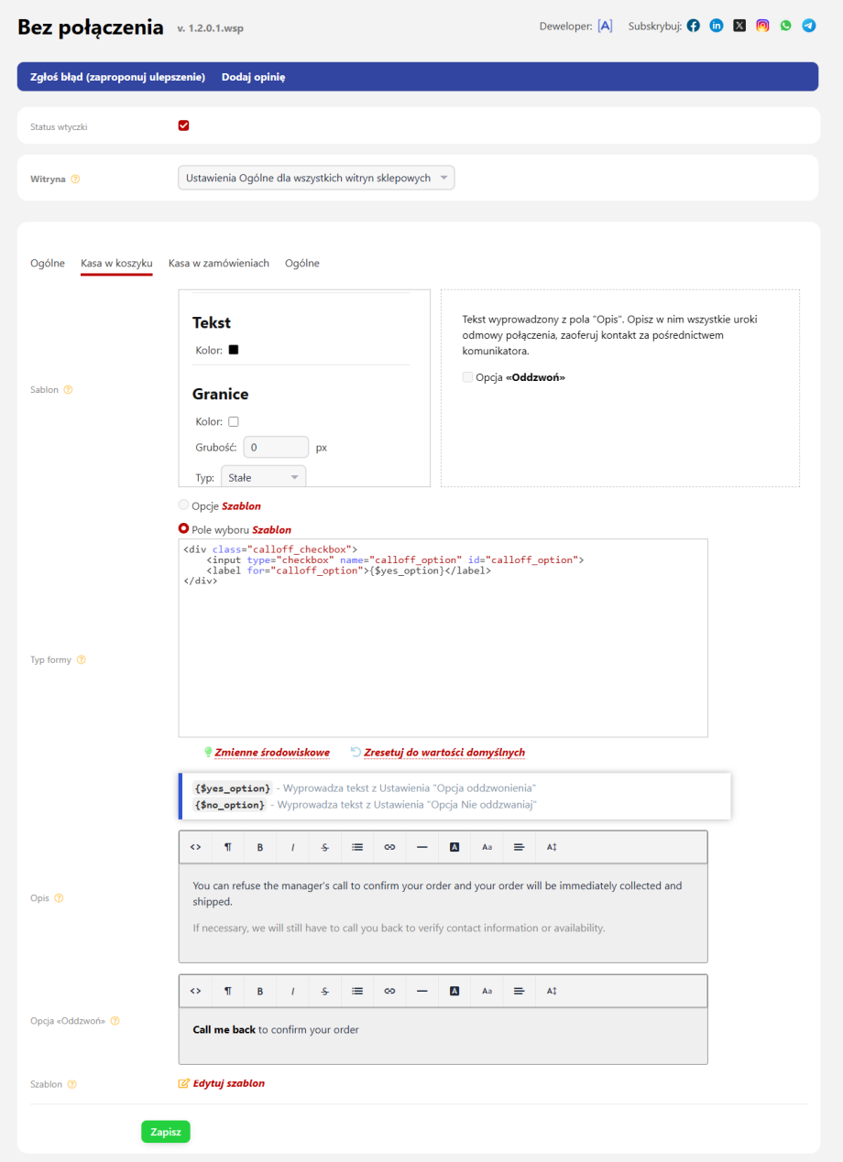
Task: Select the Pole wyboru Szablon radio button
Action: coord(184,529)
